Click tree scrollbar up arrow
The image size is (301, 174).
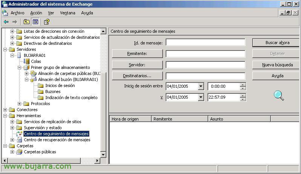click(x=103, y=31)
